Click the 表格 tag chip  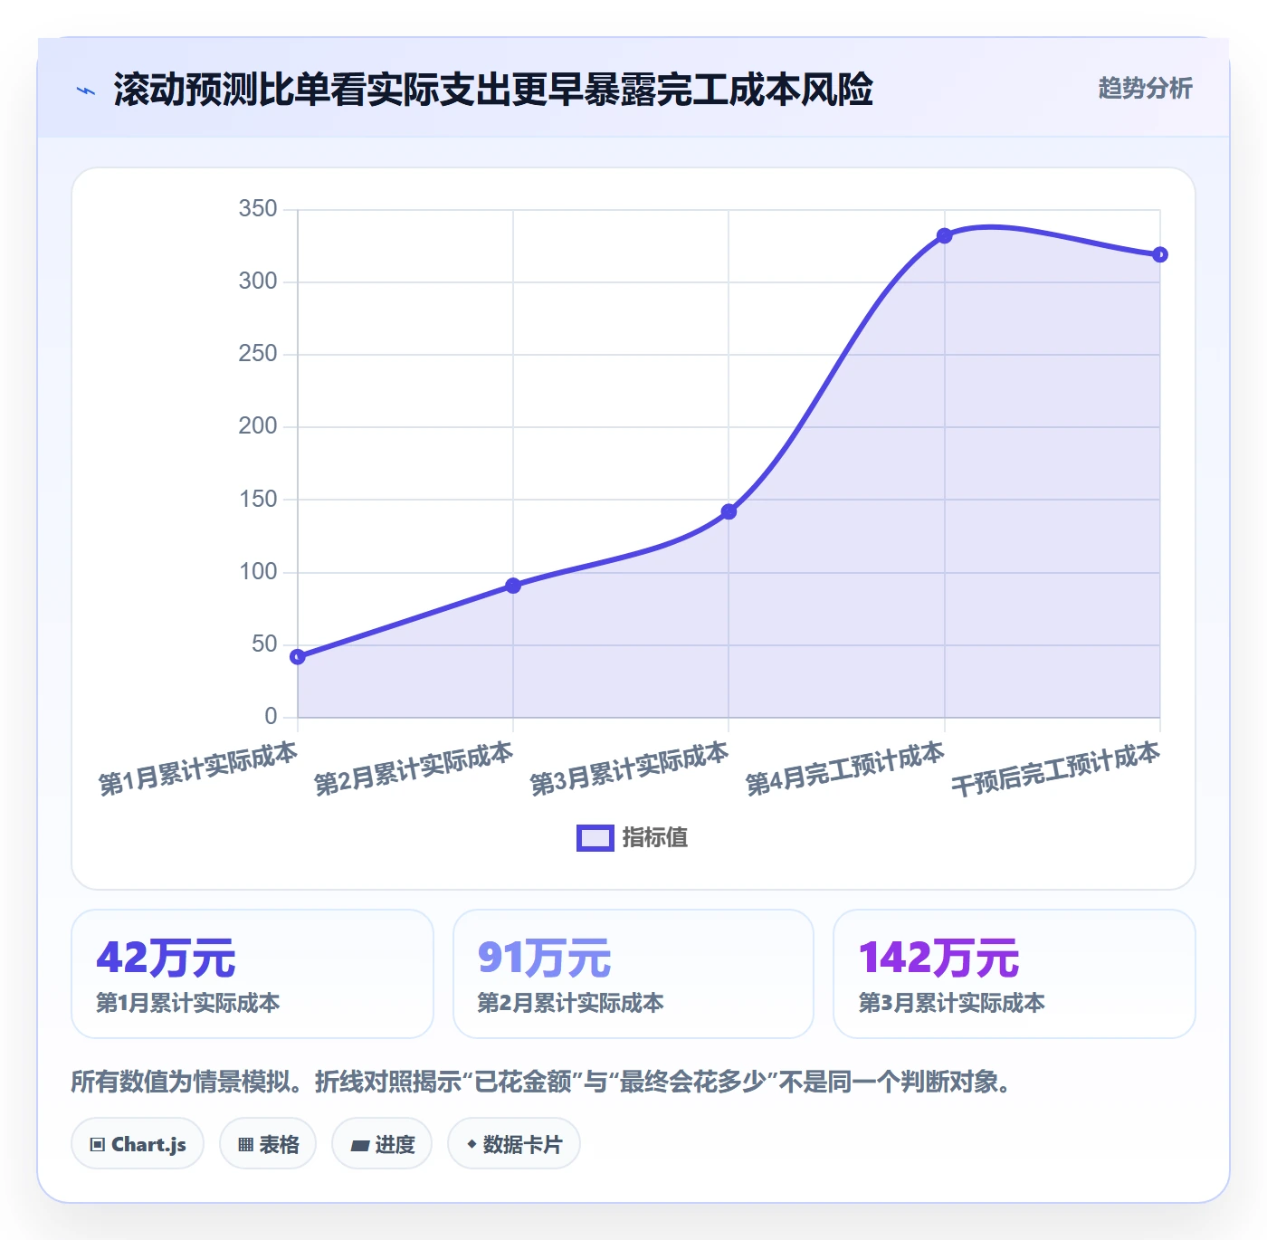(x=268, y=1144)
